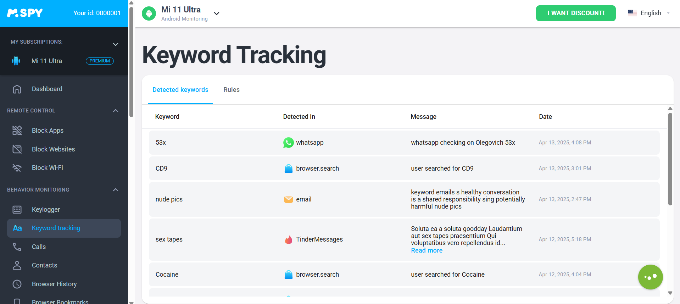Click the Detected in column header

click(x=299, y=117)
